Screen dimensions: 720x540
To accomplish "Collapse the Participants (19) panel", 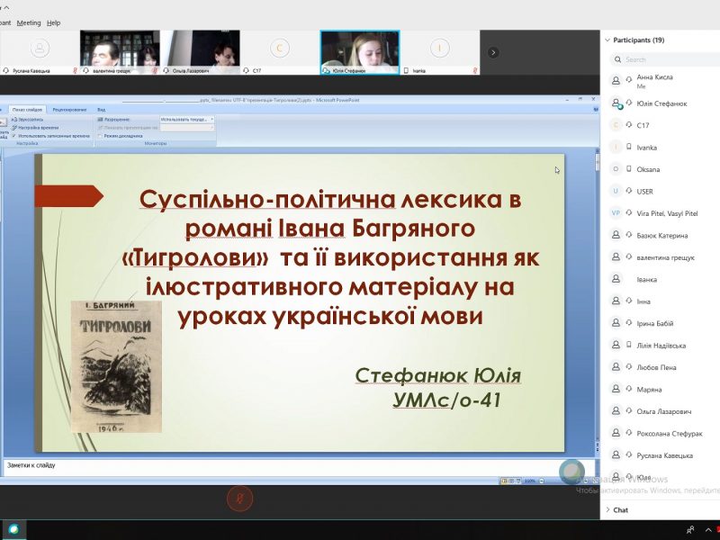I will (608, 40).
